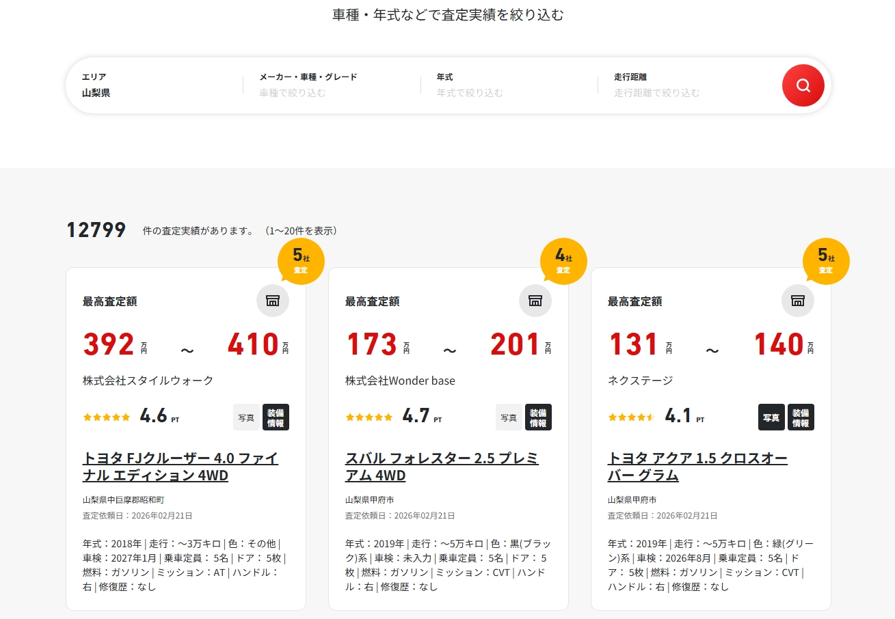Open the 走行距離 filter dropdown
This screenshot has height=619, width=895.
[x=686, y=85]
